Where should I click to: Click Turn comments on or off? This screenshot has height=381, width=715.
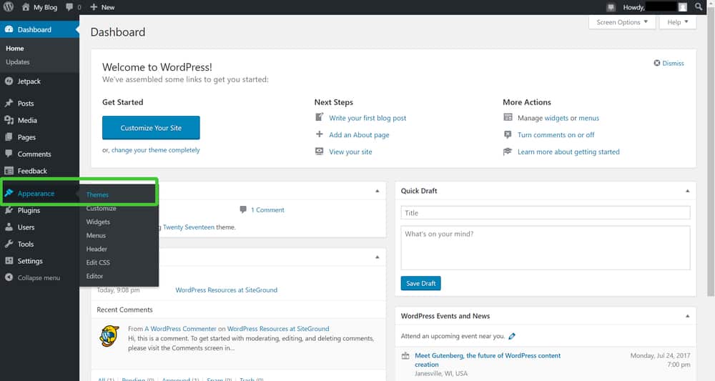pyautogui.click(x=556, y=135)
